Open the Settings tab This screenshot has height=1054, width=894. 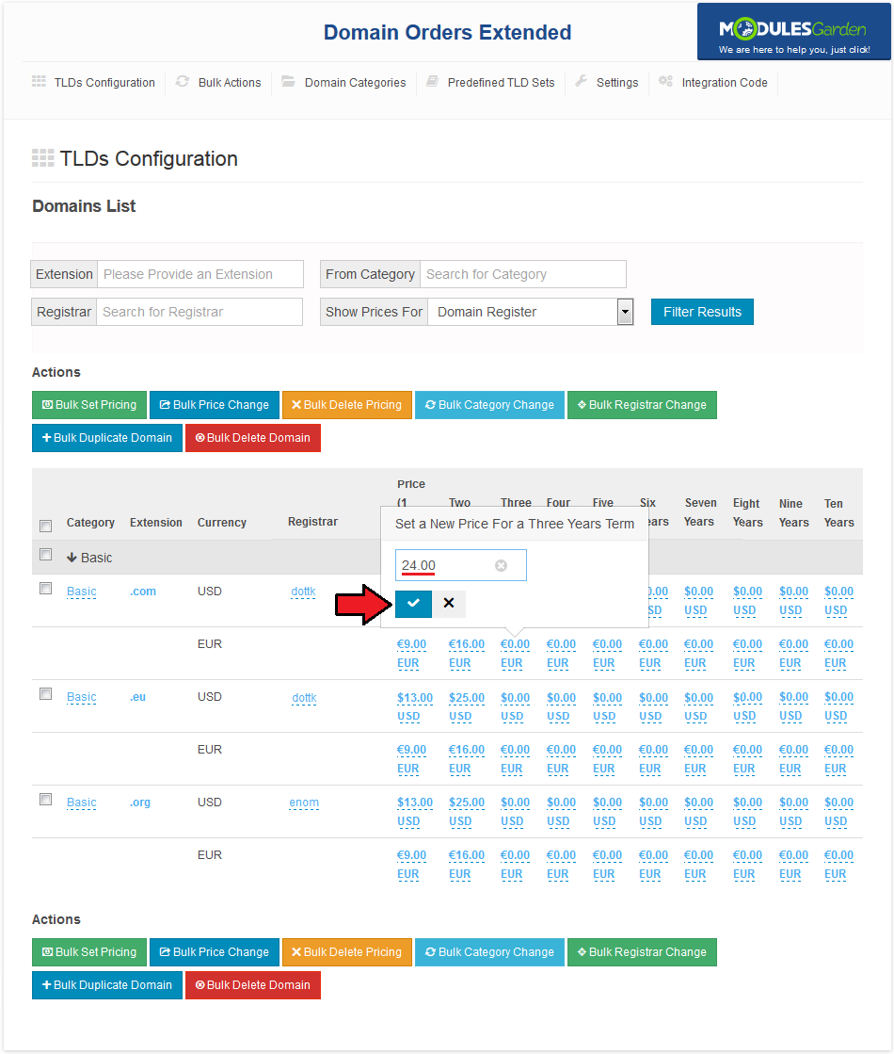click(x=617, y=83)
